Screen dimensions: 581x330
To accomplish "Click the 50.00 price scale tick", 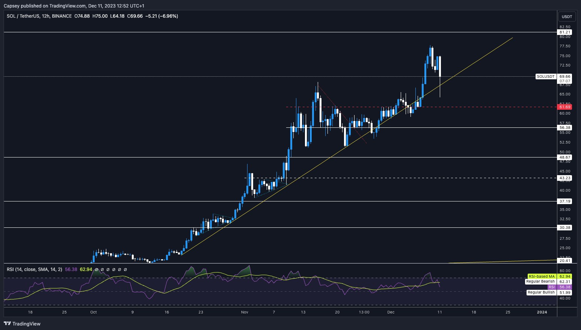I will [x=565, y=152].
